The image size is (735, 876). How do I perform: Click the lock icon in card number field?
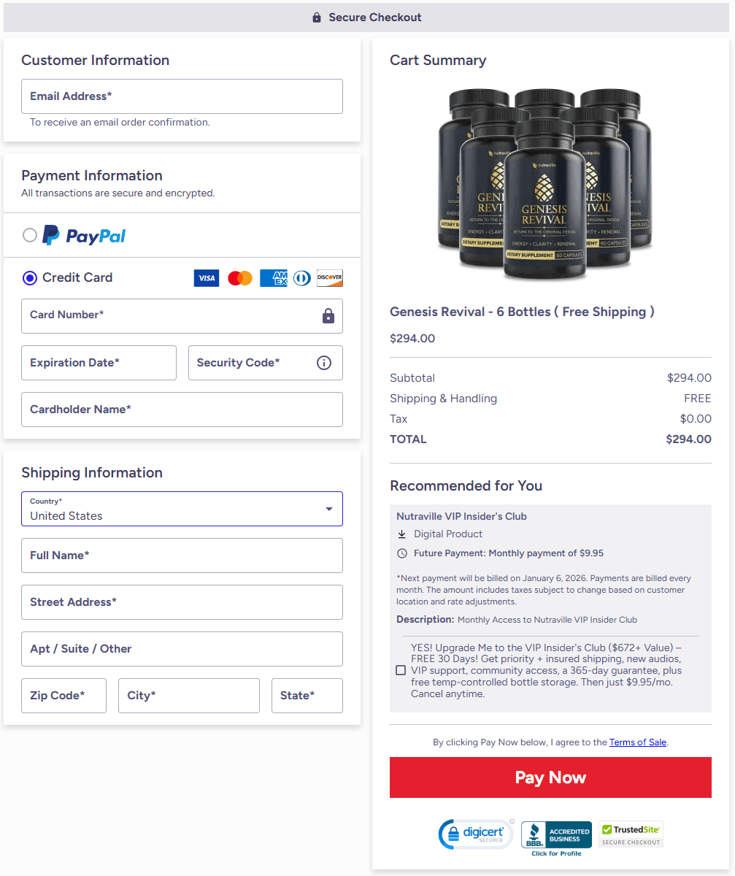coord(328,315)
